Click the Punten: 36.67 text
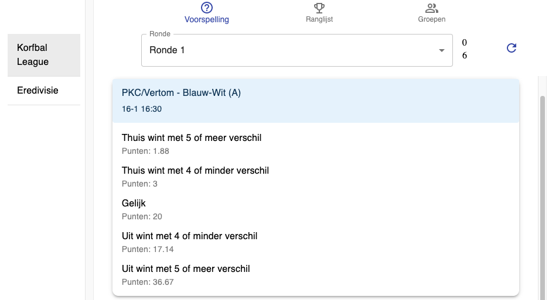This screenshot has width=559, height=300. tap(148, 282)
